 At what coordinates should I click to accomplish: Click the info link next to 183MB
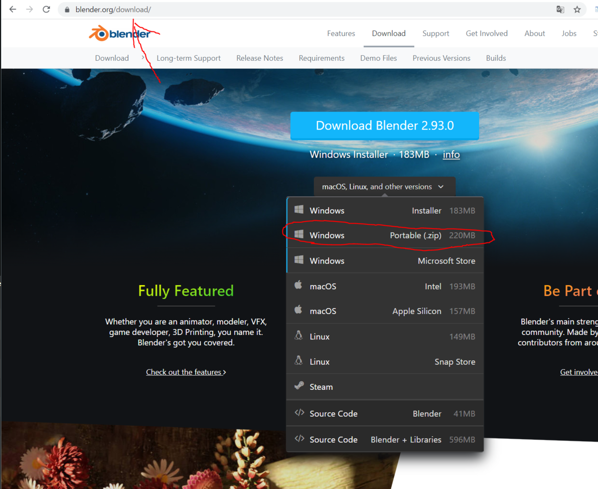point(451,155)
